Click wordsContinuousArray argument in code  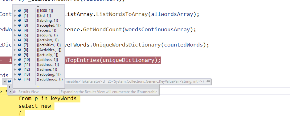[x=157, y=29]
